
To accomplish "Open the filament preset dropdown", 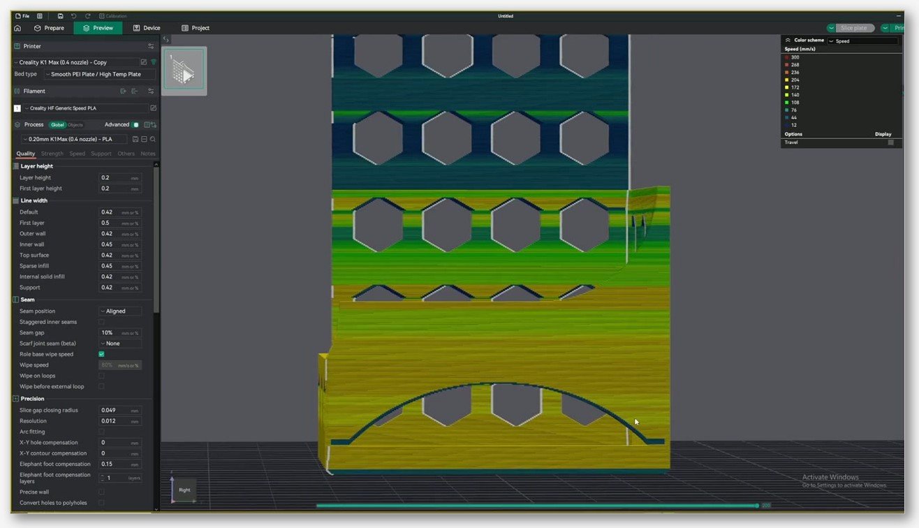I will [x=86, y=108].
